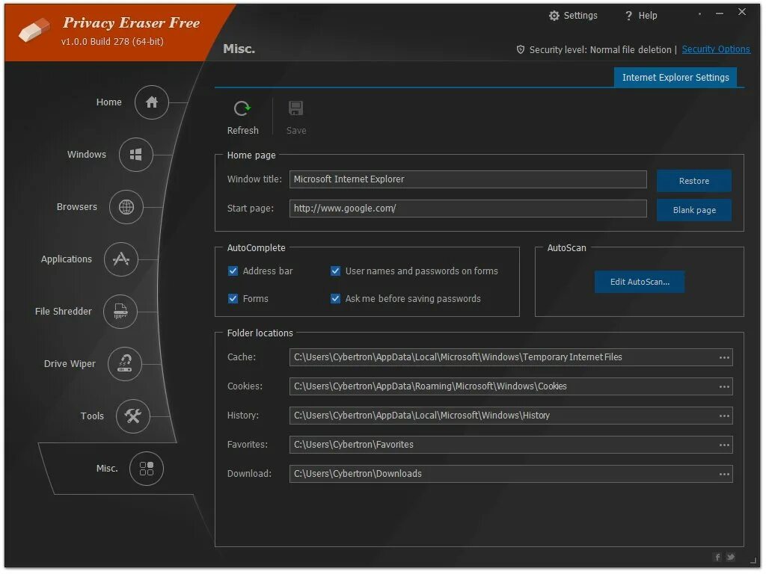Viewport: 766px width, 574px height.
Task: Select the Tools sidebar icon
Action: click(x=133, y=416)
